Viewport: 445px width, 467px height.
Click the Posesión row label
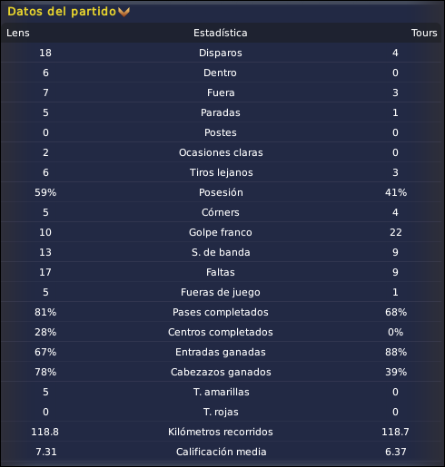tap(221, 192)
